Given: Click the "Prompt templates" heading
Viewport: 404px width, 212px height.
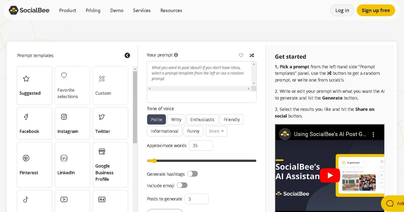Looking at the screenshot, I should pyautogui.click(x=35, y=55).
